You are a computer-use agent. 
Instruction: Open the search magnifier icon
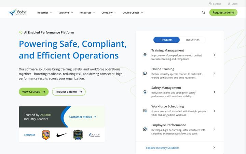coord(203,12)
